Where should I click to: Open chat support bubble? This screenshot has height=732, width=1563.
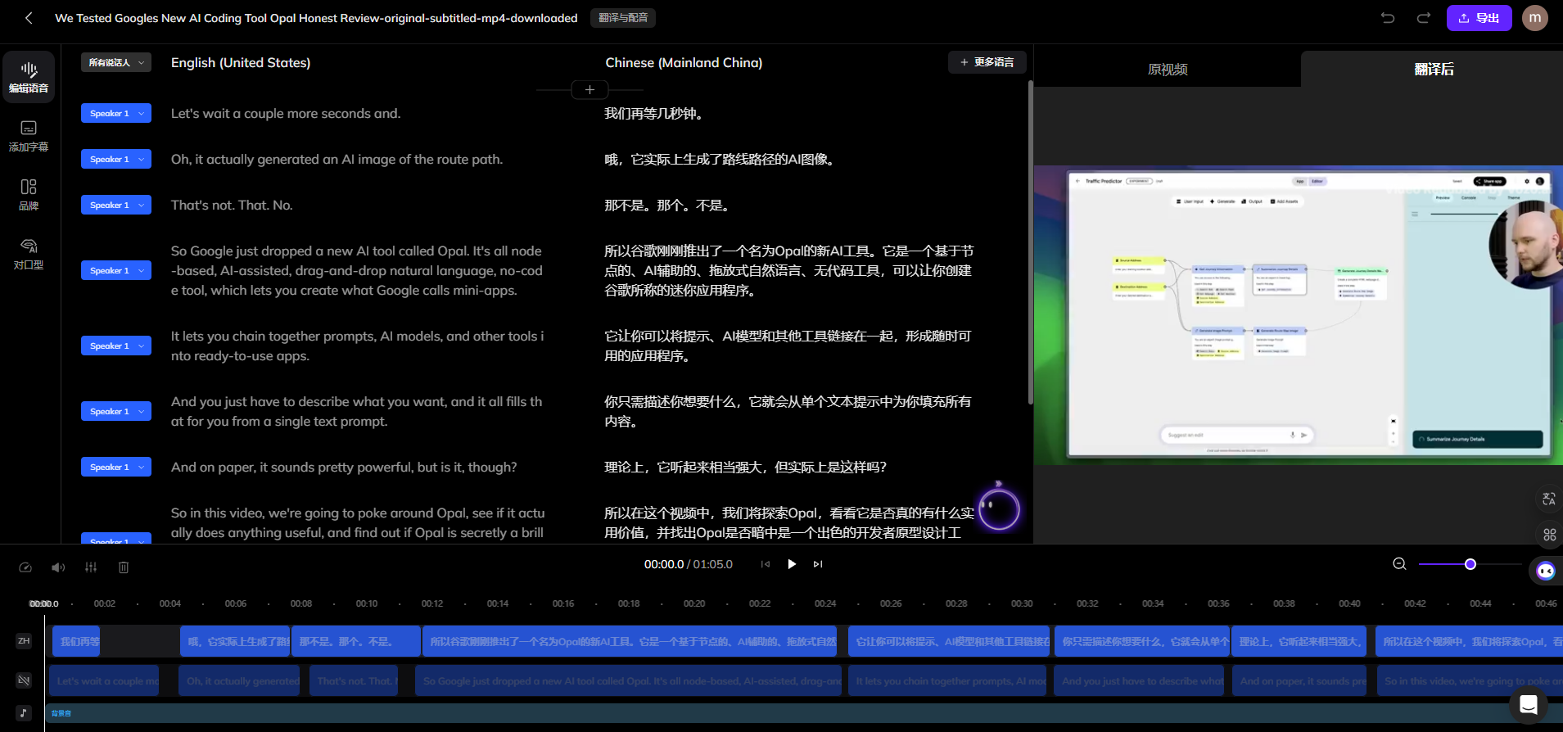click(1528, 704)
